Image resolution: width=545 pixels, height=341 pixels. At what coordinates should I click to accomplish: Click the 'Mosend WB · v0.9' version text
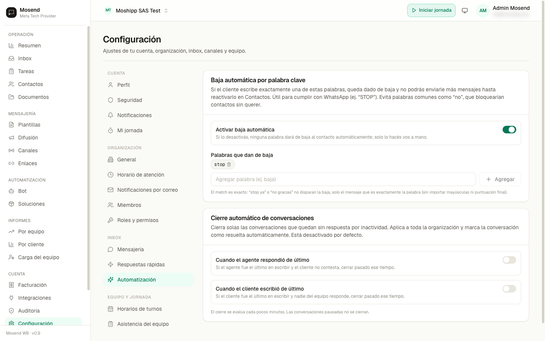pos(23,333)
